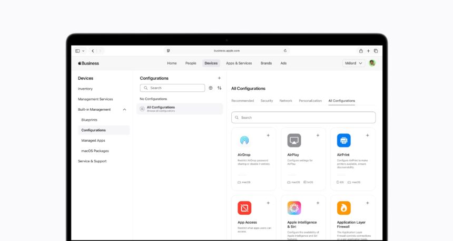This screenshot has width=453, height=241.
Task: Open macOS Packages in sidebar
Action: (95, 151)
